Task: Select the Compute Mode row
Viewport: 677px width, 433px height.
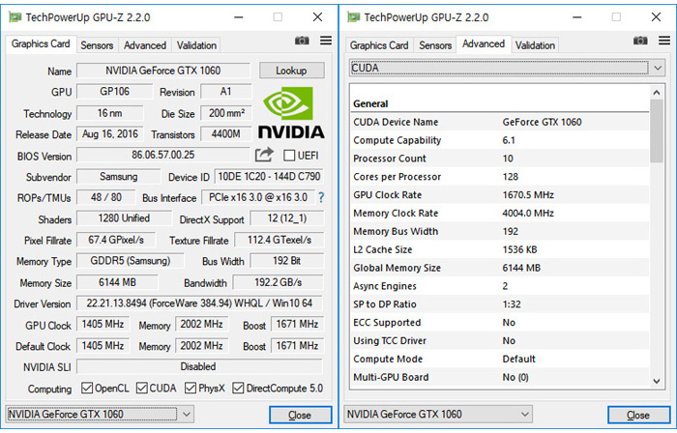Action: click(500, 359)
